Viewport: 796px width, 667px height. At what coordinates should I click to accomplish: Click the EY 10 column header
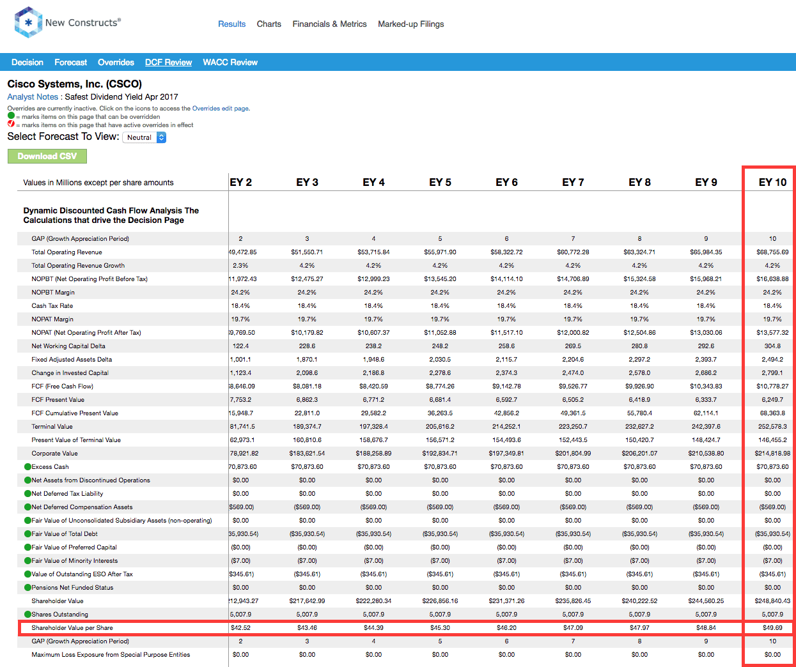(x=773, y=183)
